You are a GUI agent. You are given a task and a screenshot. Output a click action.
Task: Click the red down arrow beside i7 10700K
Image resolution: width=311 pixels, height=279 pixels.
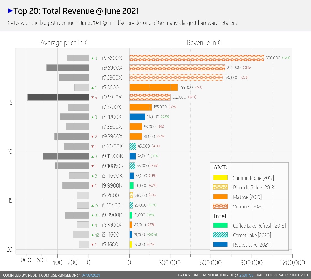pos(93,146)
